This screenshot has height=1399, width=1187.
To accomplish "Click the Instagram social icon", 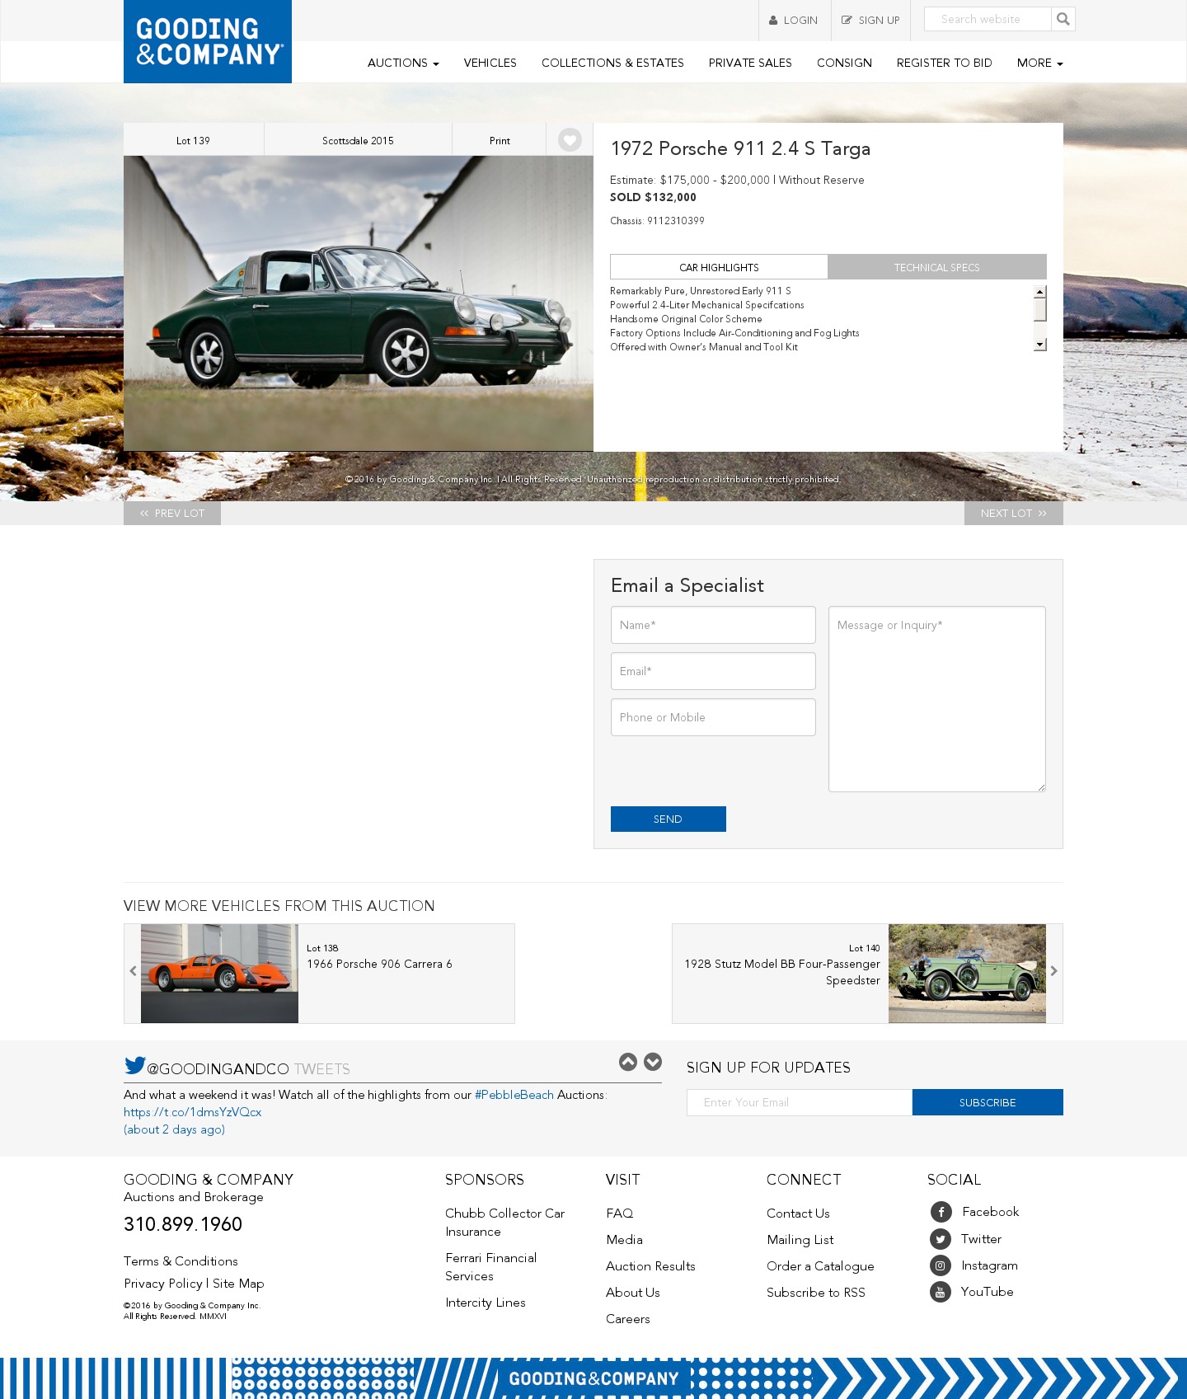I will click(x=941, y=1265).
